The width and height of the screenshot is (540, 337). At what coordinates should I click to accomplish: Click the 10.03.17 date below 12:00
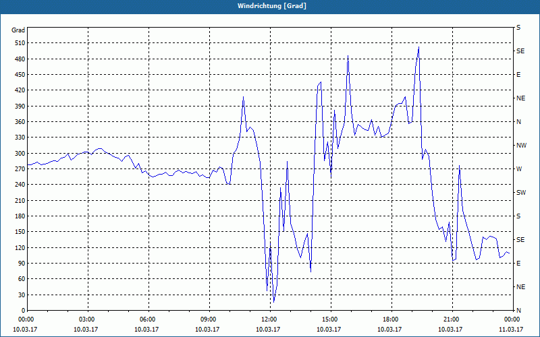click(267, 329)
